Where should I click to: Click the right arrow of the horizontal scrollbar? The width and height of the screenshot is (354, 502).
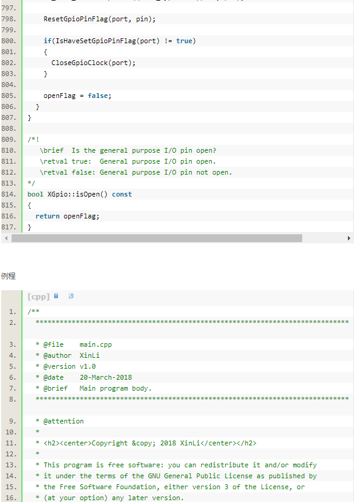349,238
